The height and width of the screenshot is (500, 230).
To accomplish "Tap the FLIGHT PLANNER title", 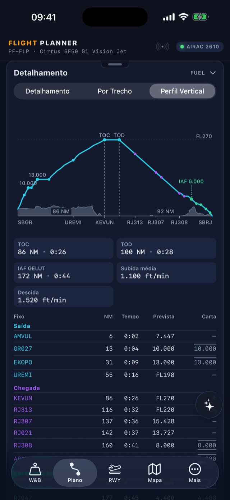I will click(x=43, y=43).
